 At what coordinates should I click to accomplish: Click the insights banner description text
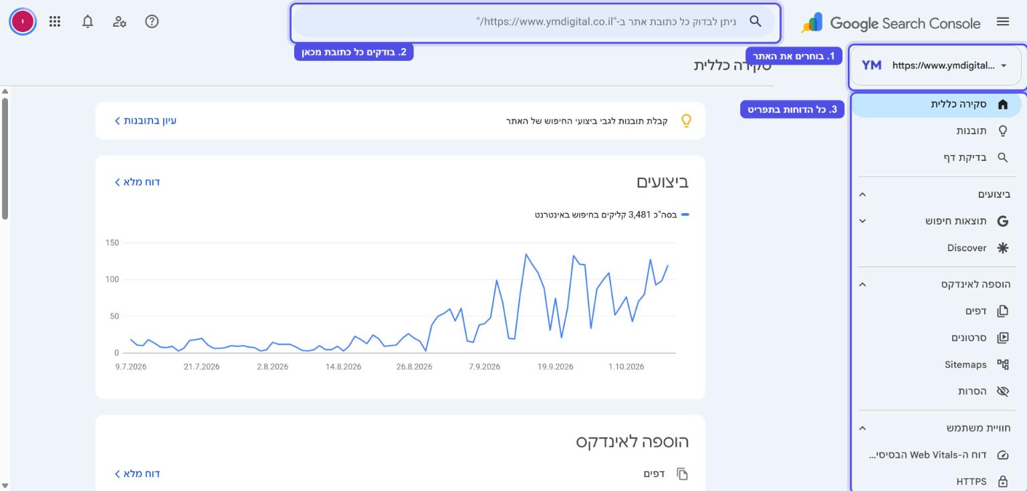pyautogui.click(x=586, y=121)
